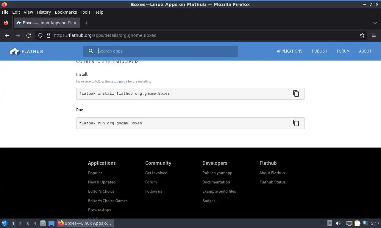Open the Badges footer link
The width and height of the screenshot is (381, 228).
tap(209, 201)
